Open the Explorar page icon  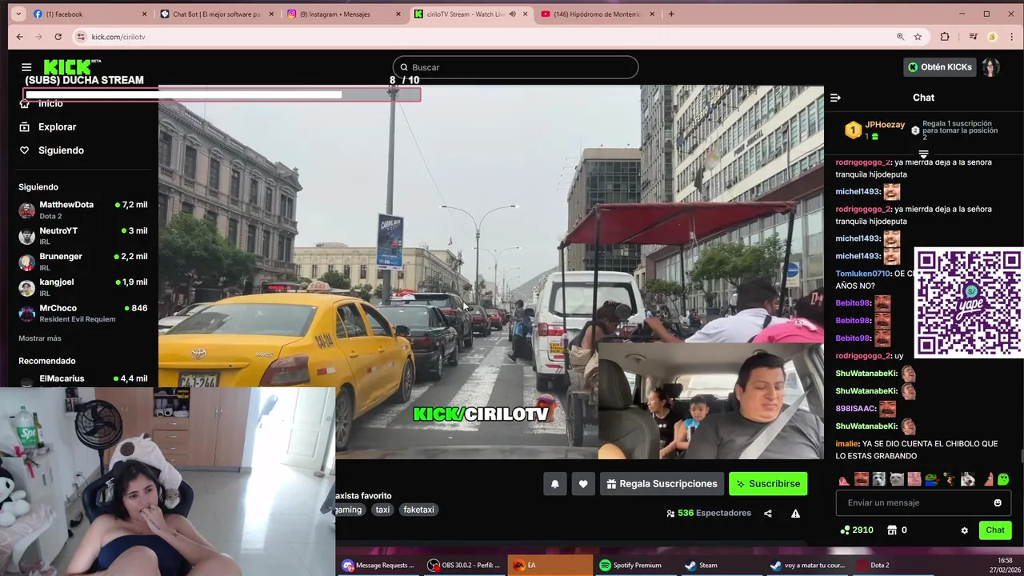(24, 127)
